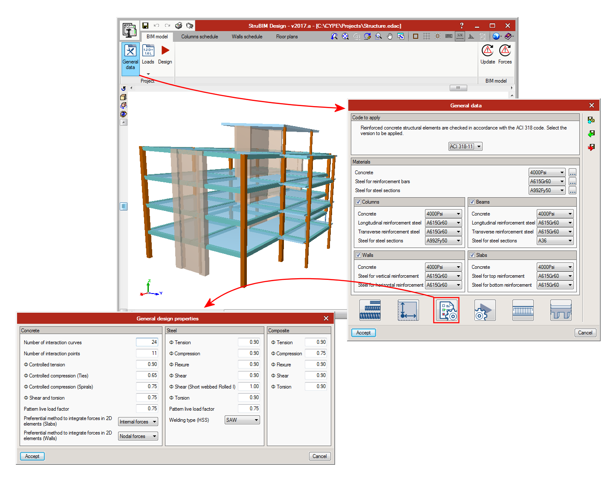The image size is (616, 478).
Task: Click Cancel in the General data dialog
Action: point(585,333)
